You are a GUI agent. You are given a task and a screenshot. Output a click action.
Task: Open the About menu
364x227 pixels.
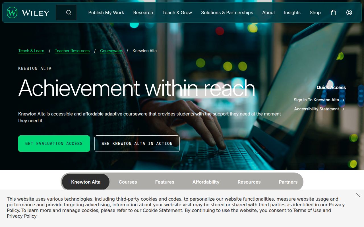268,12
